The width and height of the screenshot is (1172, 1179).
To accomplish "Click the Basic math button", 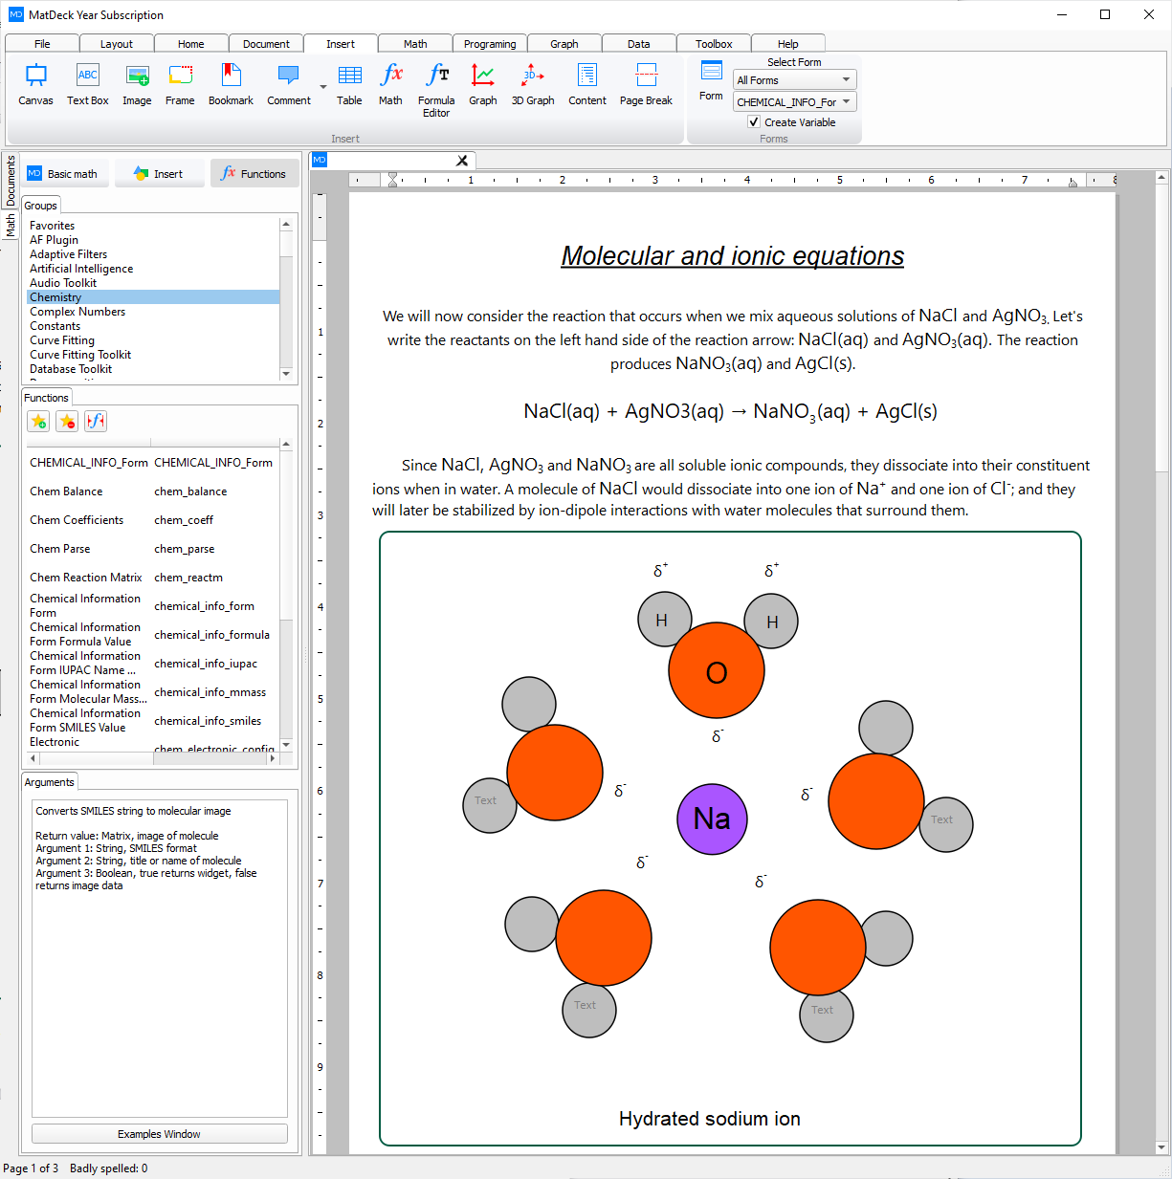I will pos(65,174).
